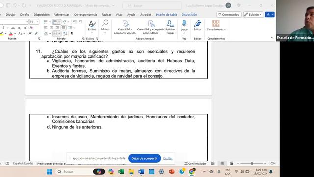Screen dimensions: 314x177
Task: Open the bullets list tool
Action: point(46,22)
